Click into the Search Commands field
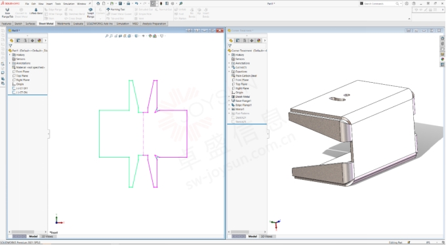 tap(380, 3)
